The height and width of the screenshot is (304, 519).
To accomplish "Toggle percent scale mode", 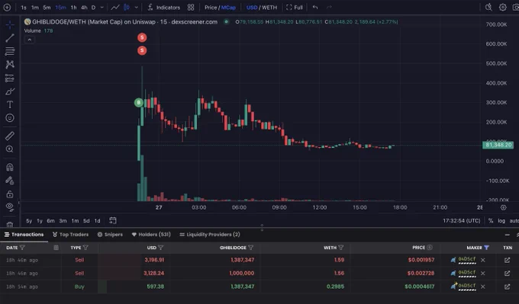I will point(491,221).
